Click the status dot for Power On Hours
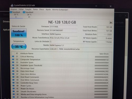The width and height of the screenshot is (132, 99). point(13,88)
